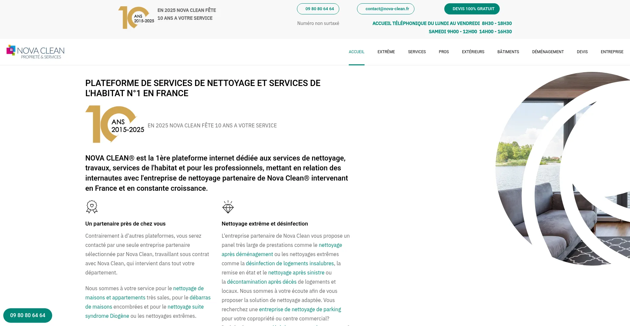Click heading Nettoyage extrême et désinfection
The image size is (630, 326).
click(x=264, y=224)
